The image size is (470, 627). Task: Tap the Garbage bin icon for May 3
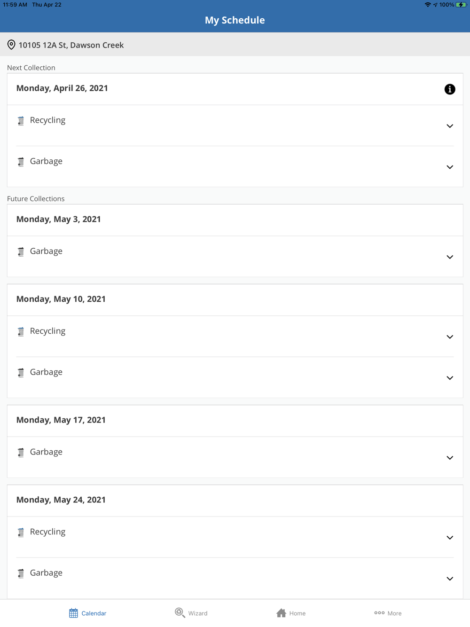coord(21,252)
